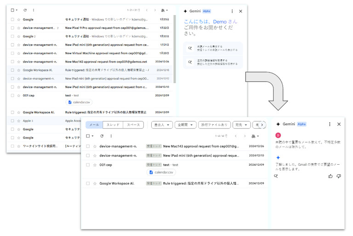Star the New Pixel 9 Pro approval email

point(19,28)
